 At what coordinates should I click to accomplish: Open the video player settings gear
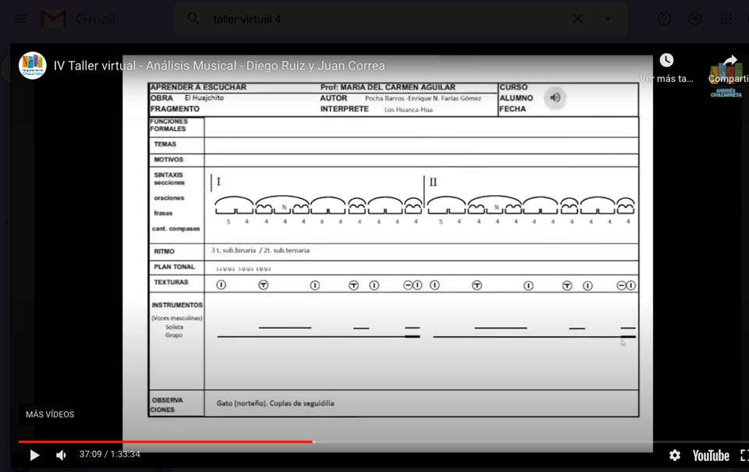click(x=675, y=455)
